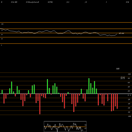Click the overlapping 29.22 / 28.75 value label

(123, 78)
